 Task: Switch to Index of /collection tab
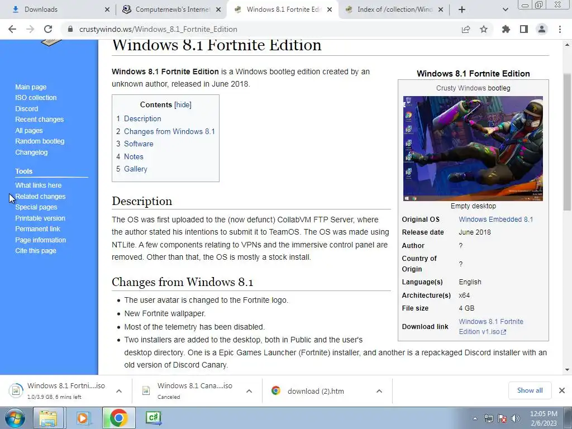click(x=395, y=9)
